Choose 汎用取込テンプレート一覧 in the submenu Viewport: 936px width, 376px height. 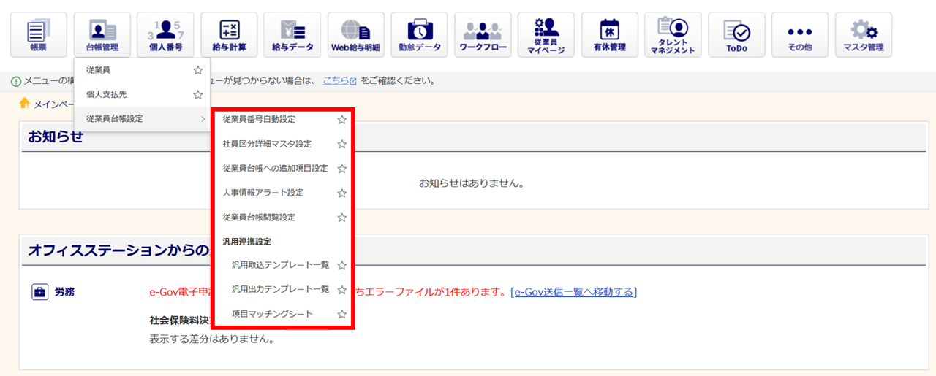click(x=280, y=265)
